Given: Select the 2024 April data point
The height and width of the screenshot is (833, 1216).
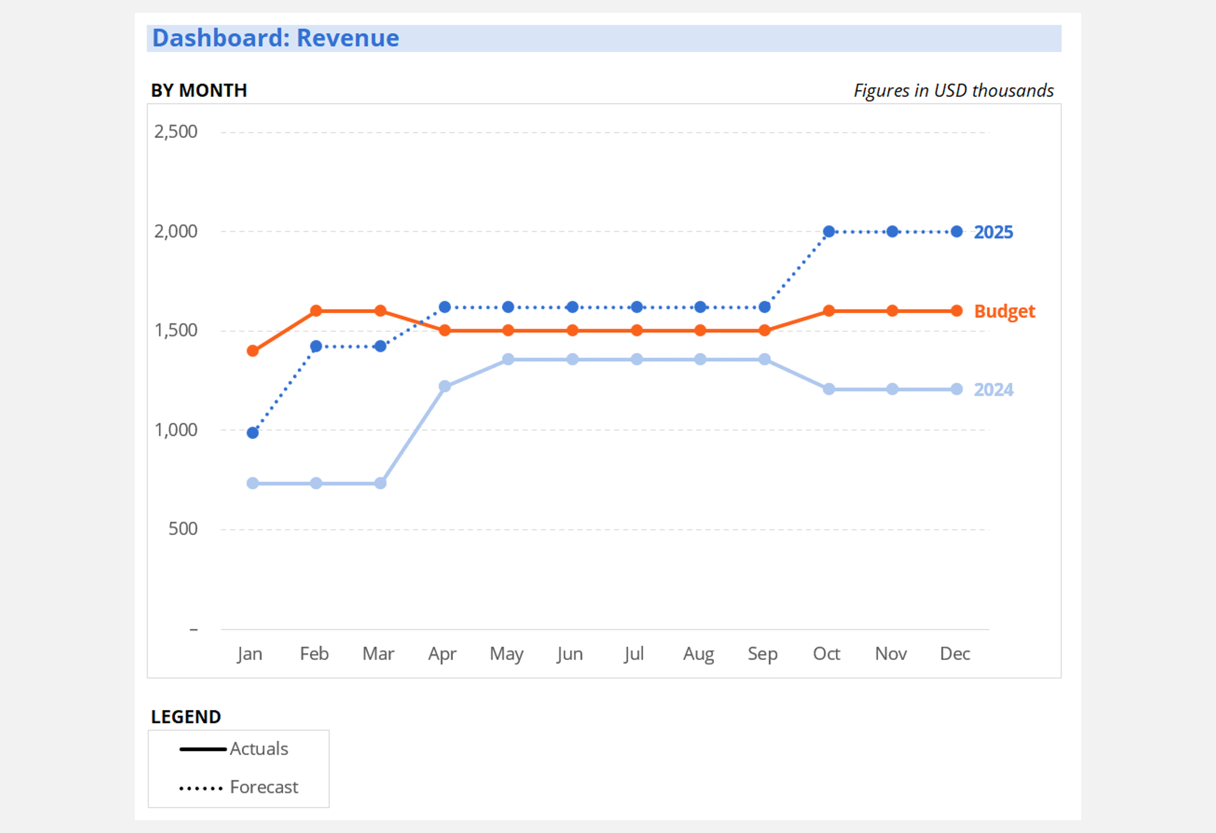Looking at the screenshot, I should tap(444, 386).
